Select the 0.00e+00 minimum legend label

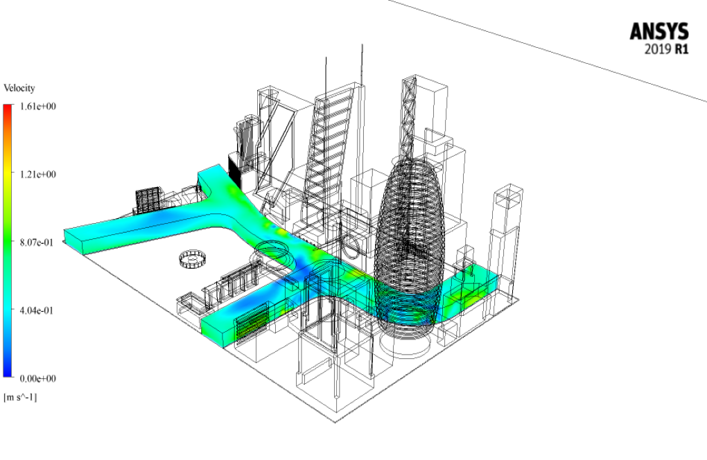tap(39, 378)
